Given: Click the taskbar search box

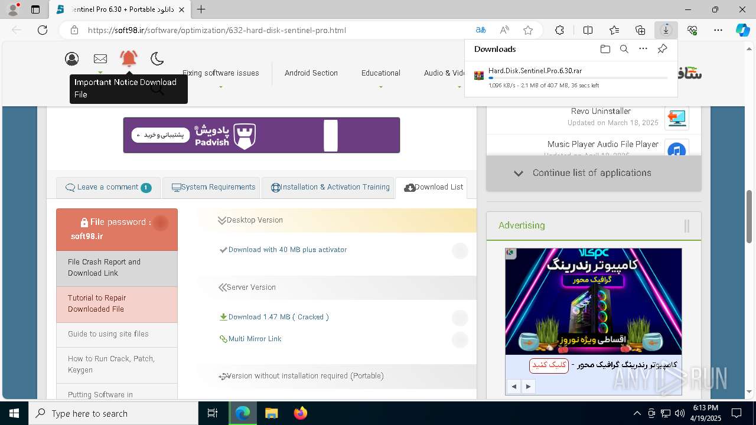Looking at the screenshot, I should (x=113, y=413).
